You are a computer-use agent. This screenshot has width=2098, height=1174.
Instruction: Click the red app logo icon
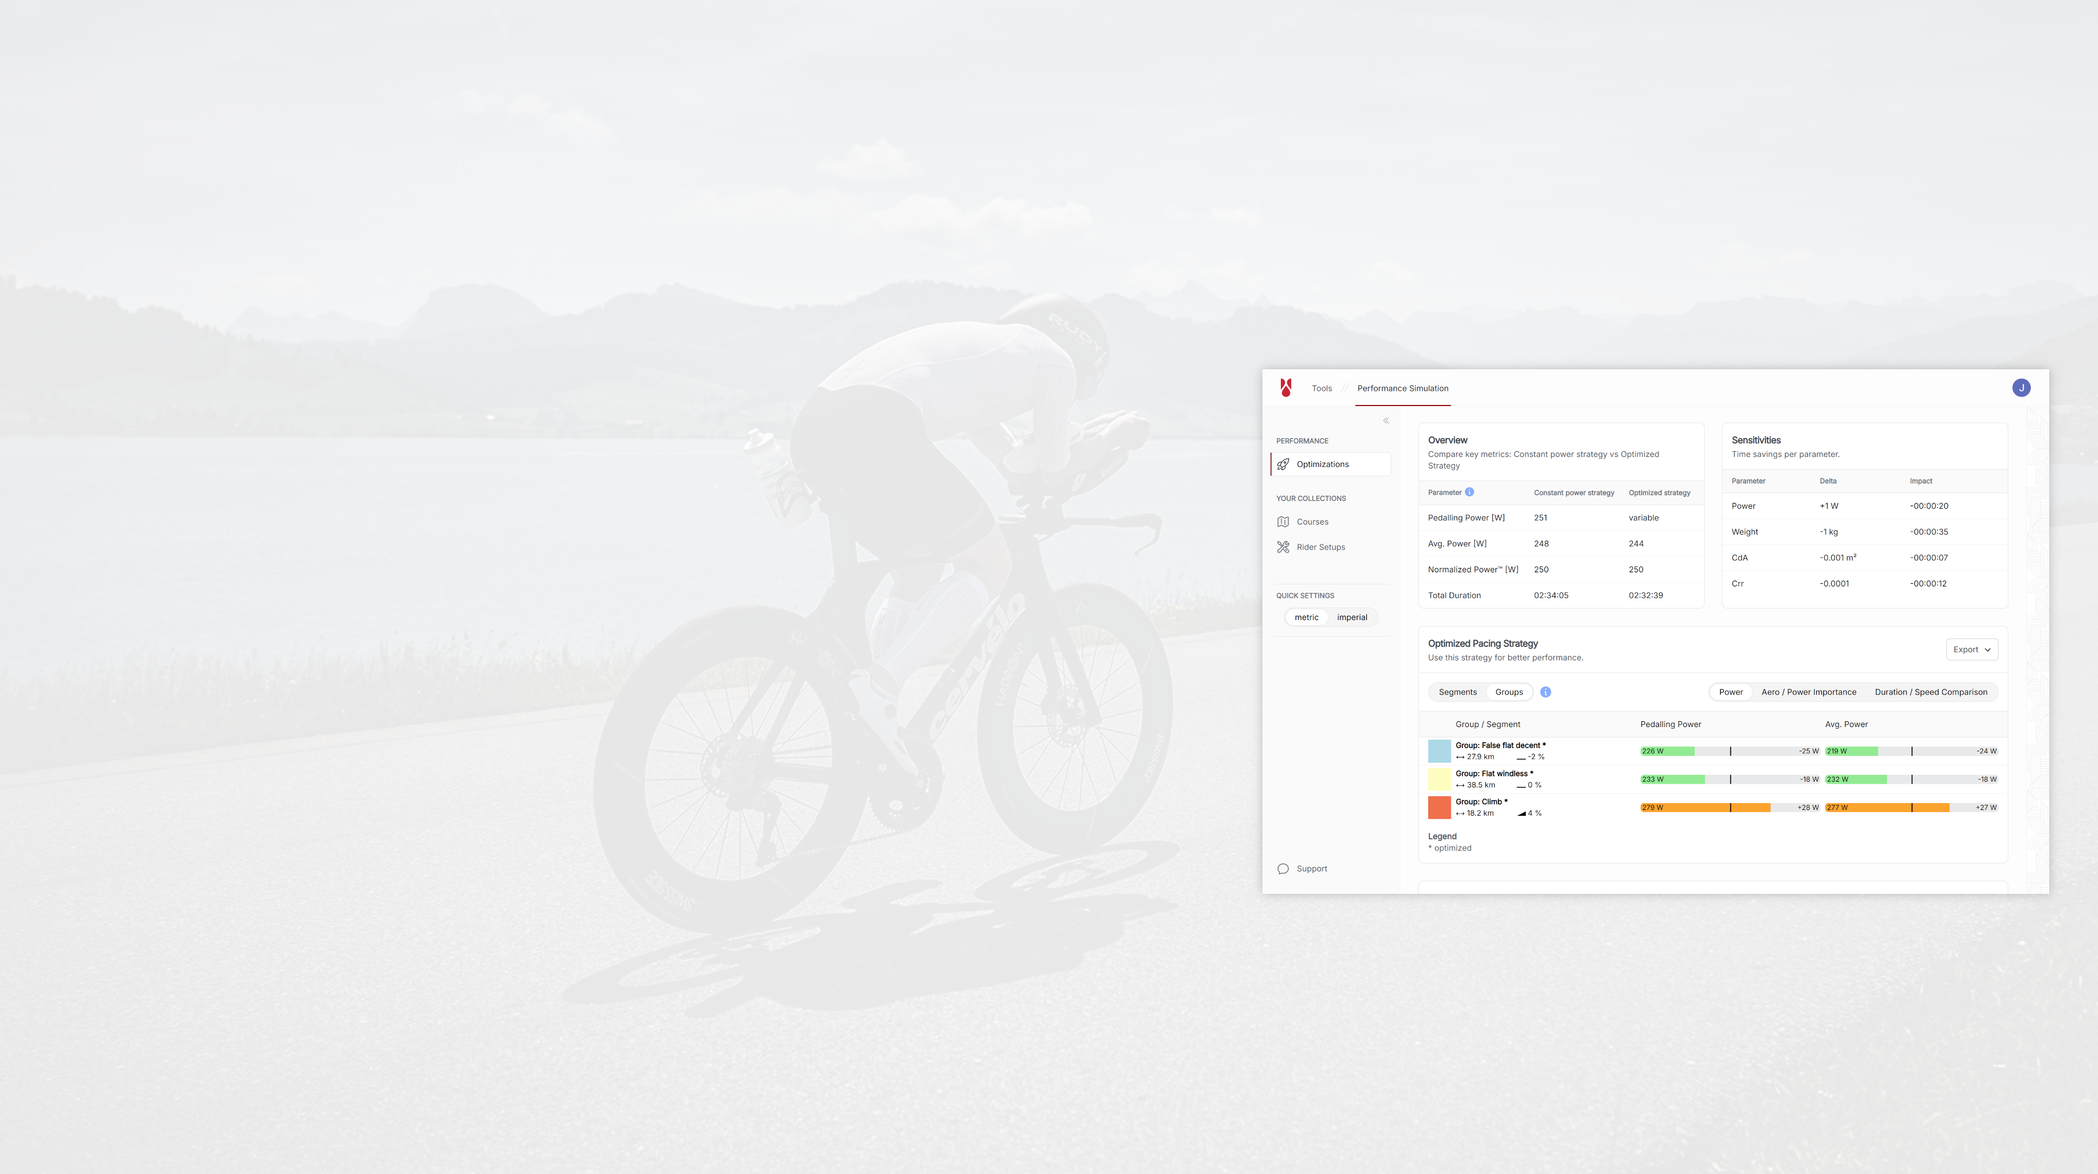click(1285, 388)
